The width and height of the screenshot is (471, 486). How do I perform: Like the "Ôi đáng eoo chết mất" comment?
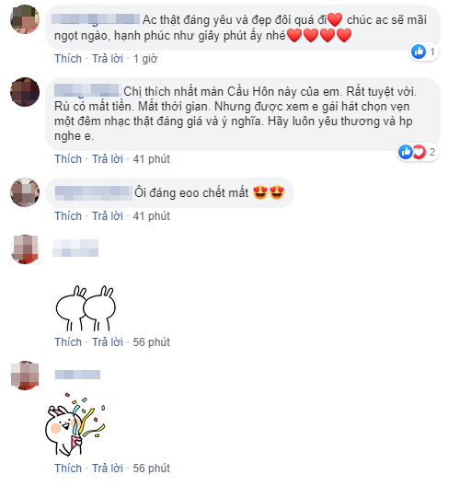click(x=68, y=216)
